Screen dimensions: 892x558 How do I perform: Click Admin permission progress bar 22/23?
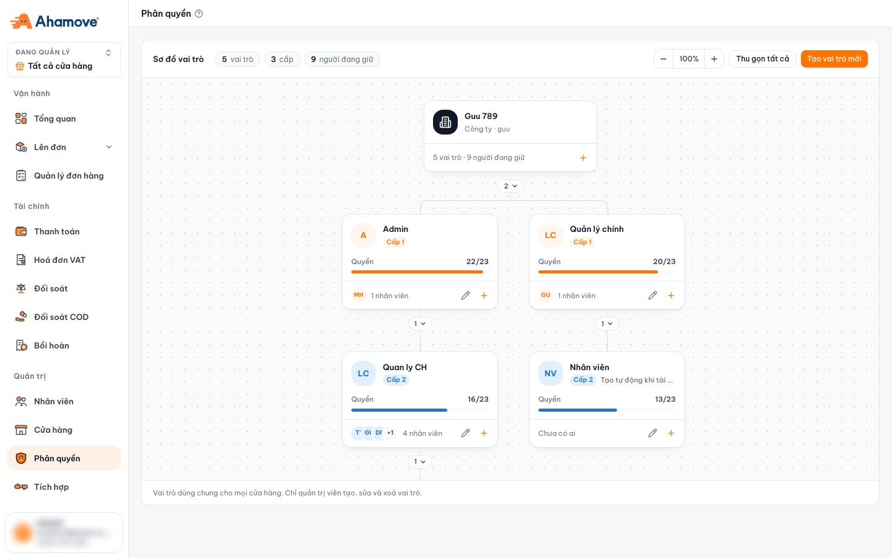(420, 272)
